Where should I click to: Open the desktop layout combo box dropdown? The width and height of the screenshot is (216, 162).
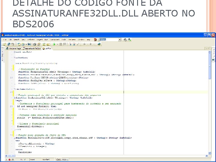tap(120, 40)
